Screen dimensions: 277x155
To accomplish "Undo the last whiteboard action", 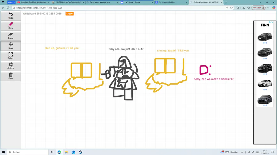I will pyautogui.click(x=10, y=15).
